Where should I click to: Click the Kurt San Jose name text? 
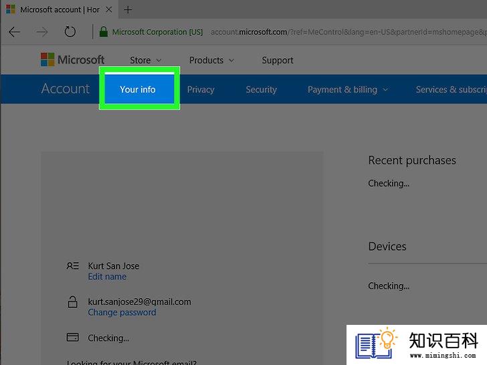(x=113, y=266)
